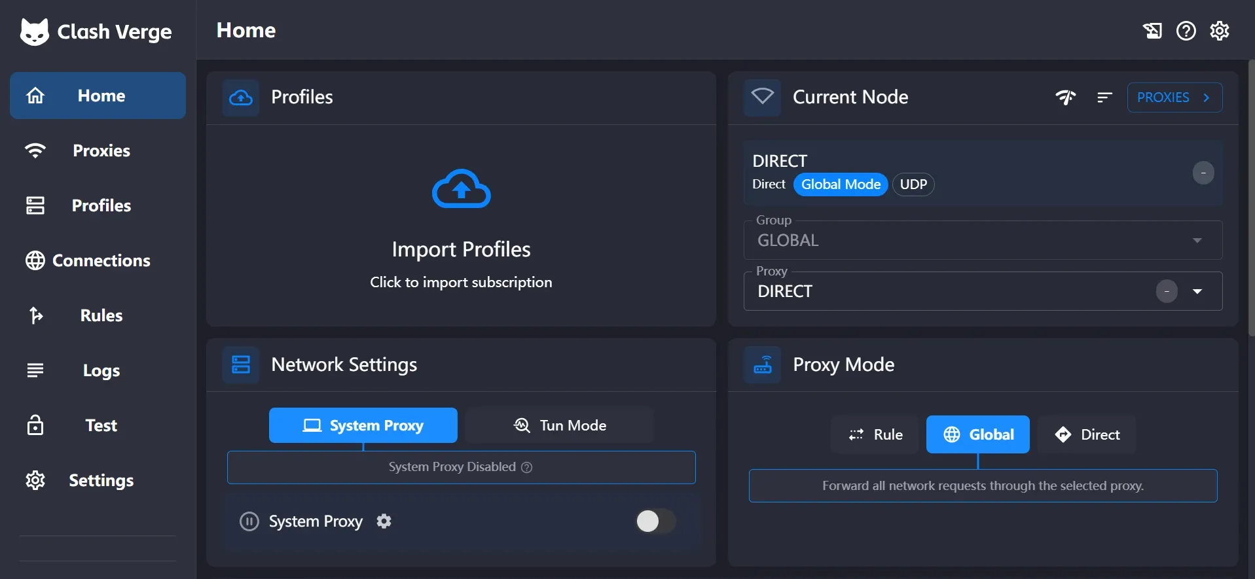Click the Global mode description text box
Screen dimensions: 1255x579
[x=983, y=485]
